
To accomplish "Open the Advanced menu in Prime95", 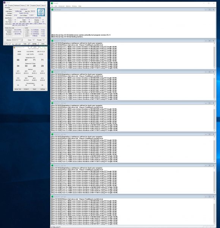I will tap(61, 6).
